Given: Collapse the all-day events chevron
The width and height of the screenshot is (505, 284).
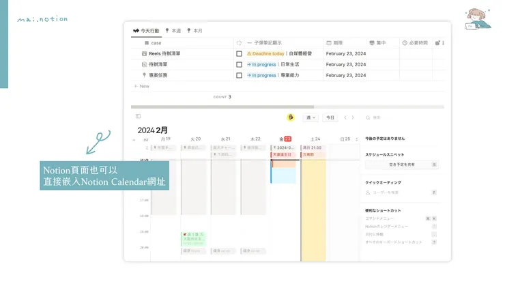Looking at the screenshot, I should tap(147, 147).
